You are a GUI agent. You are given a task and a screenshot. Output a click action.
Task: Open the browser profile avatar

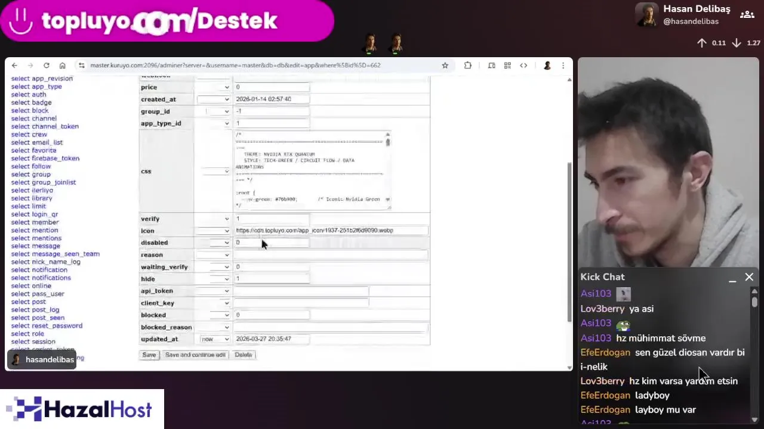tap(547, 66)
